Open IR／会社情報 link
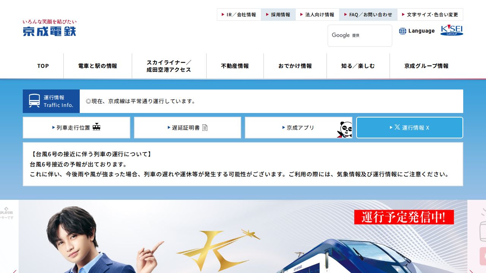 pos(239,14)
